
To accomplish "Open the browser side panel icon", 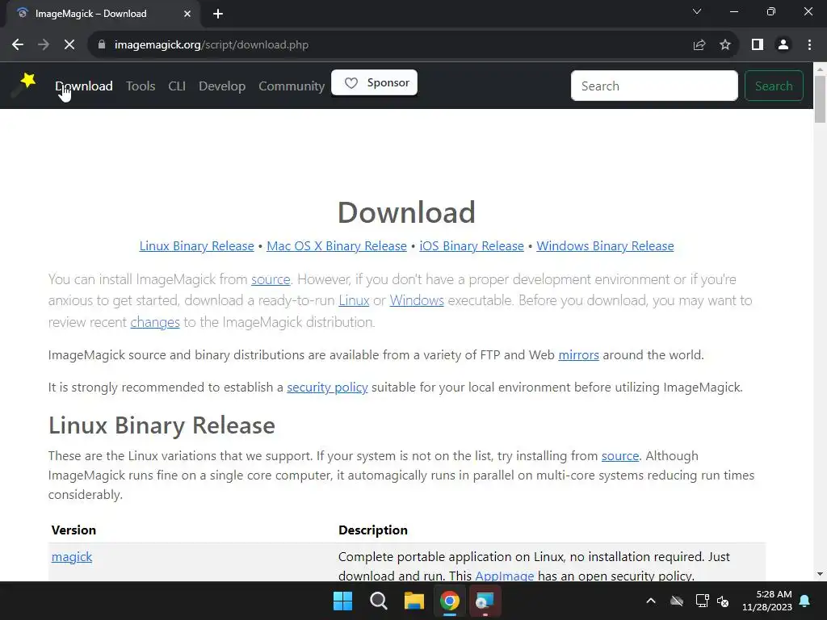I will click(758, 45).
